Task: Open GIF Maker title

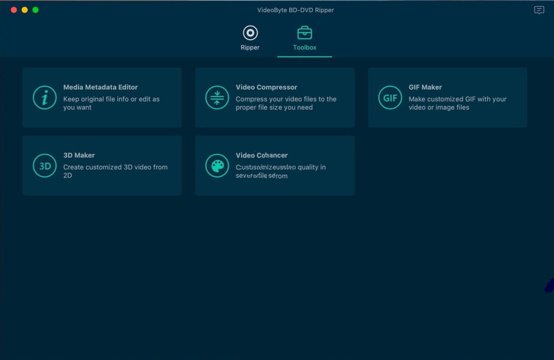Action: coord(425,87)
